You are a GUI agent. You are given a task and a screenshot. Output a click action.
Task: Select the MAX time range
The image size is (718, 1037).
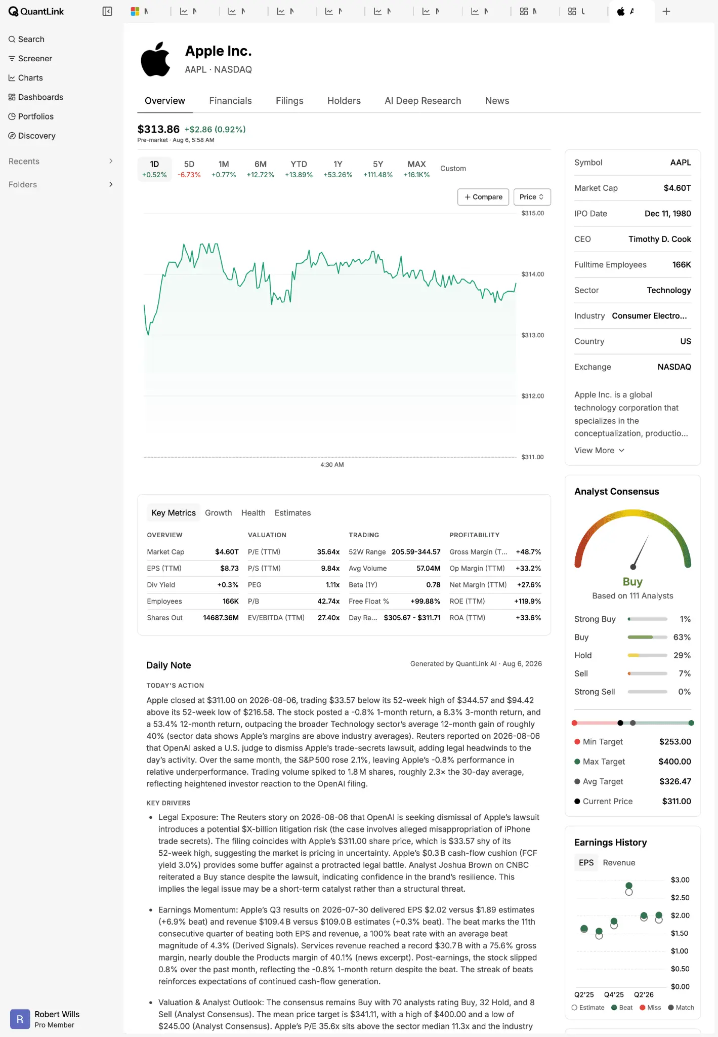tap(416, 169)
